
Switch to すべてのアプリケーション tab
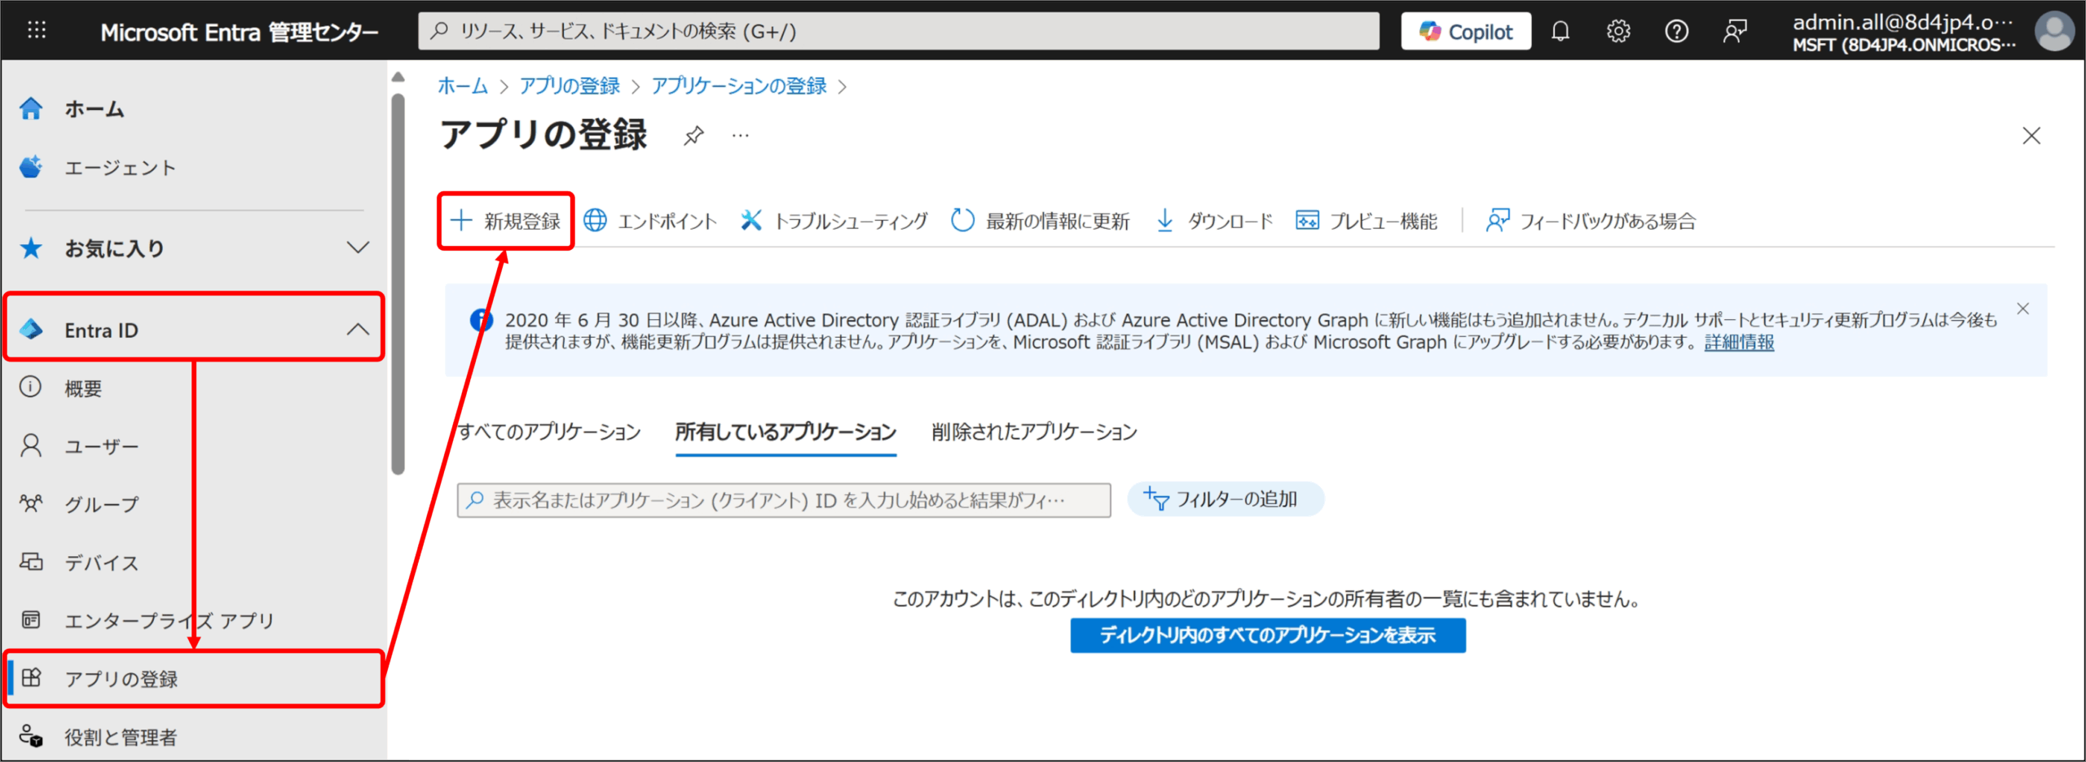click(548, 431)
